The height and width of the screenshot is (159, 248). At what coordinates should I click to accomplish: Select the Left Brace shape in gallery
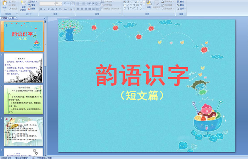point(137,8)
